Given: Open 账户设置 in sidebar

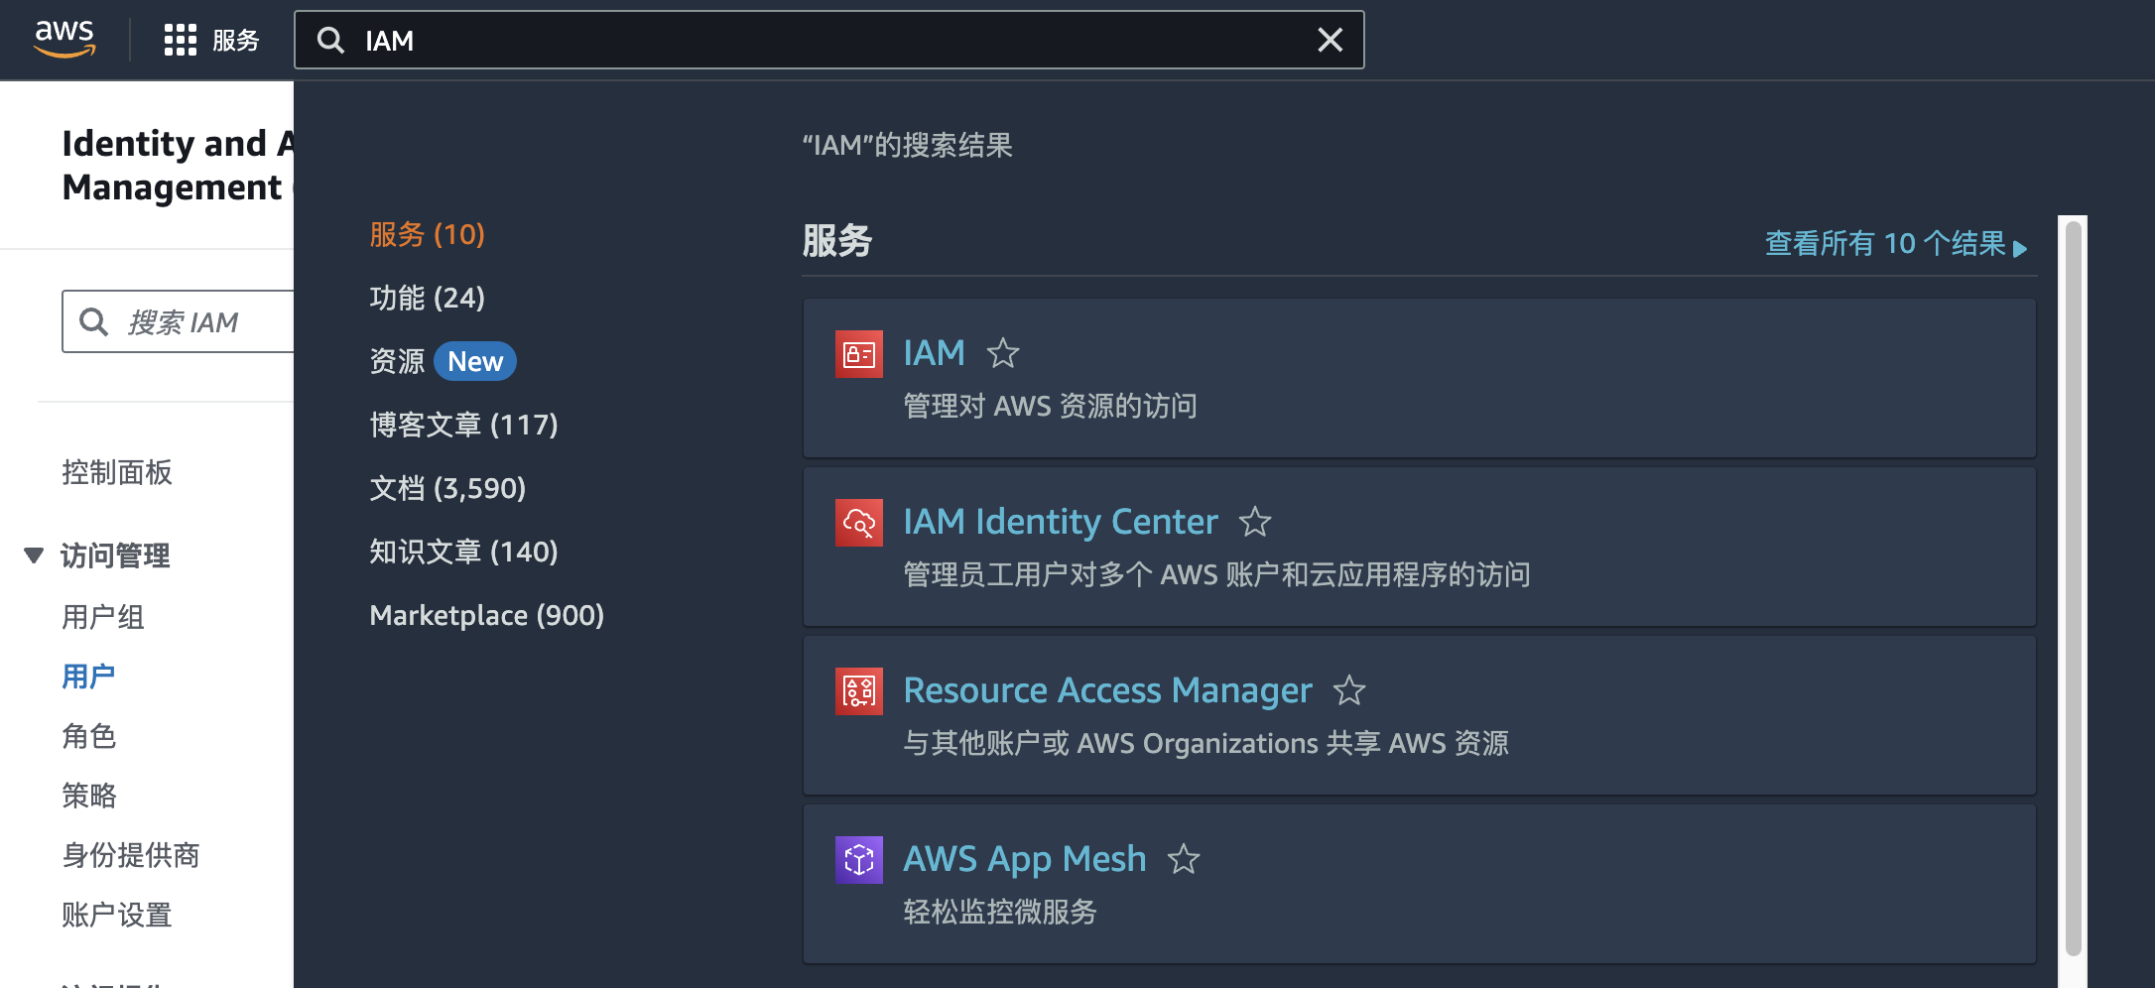Looking at the screenshot, I should 117,915.
